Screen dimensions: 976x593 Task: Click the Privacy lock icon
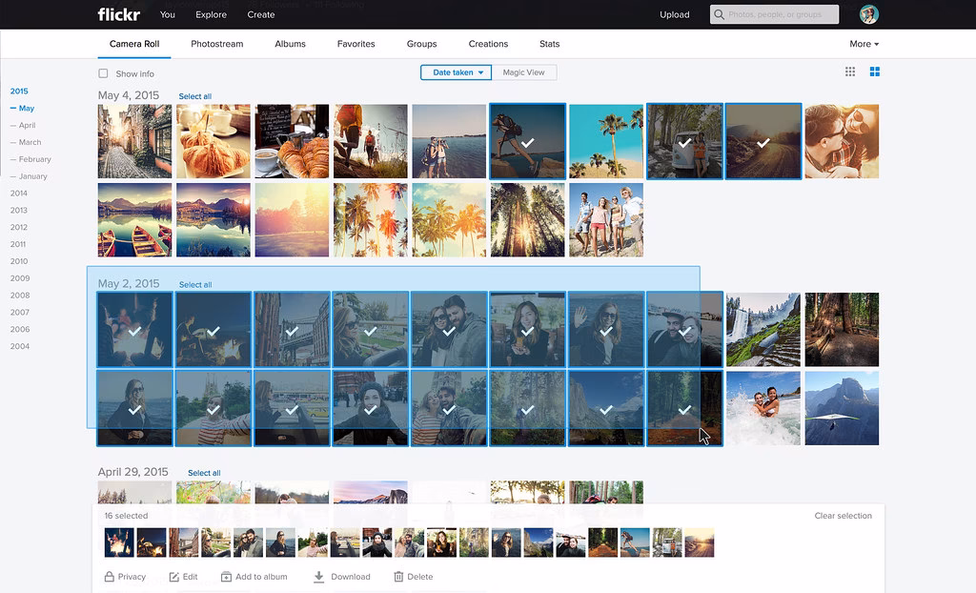point(108,576)
